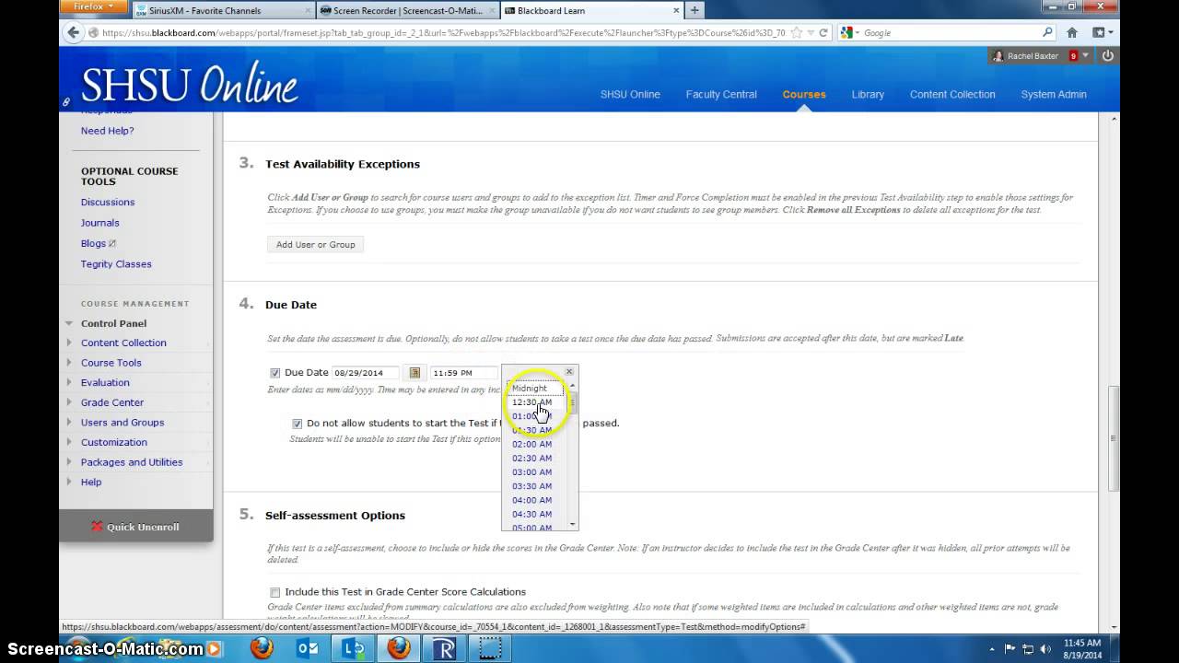Expand the Help section in Control Panel

point(69,482)
